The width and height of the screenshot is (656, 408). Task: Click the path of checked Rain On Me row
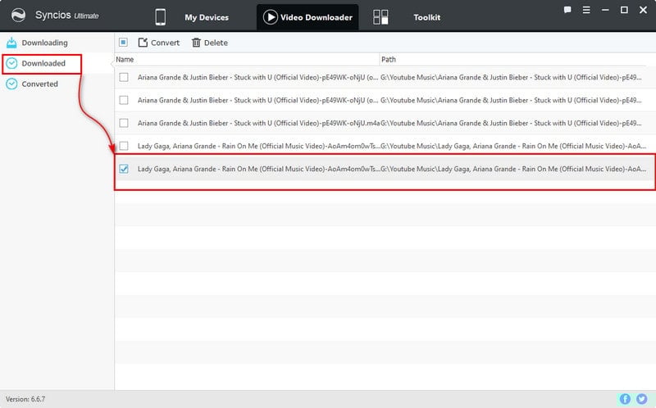513,169
